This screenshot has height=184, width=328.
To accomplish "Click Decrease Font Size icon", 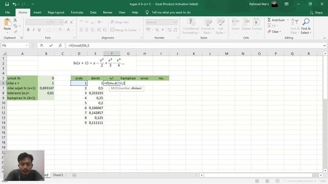I will point(72,22).
